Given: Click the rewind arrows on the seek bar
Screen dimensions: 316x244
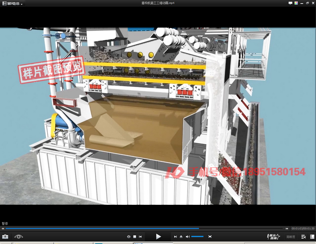Looking at the screenshot, I should pos(3,229).
